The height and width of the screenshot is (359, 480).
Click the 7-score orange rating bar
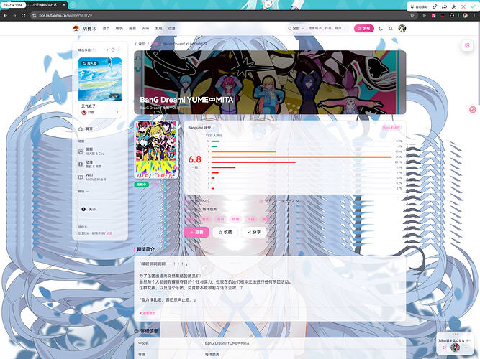[x=302, y=157]
